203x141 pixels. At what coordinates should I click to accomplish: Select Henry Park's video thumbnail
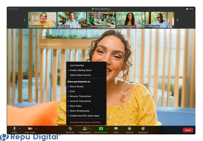72,20
